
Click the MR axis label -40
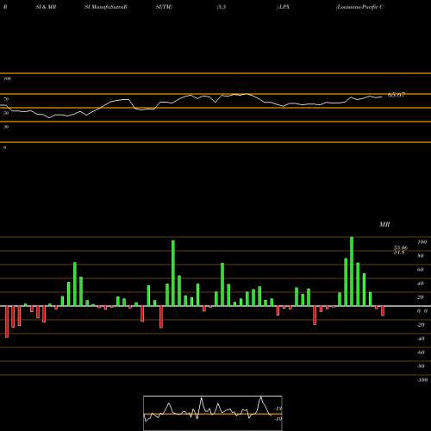click(421, 339)
